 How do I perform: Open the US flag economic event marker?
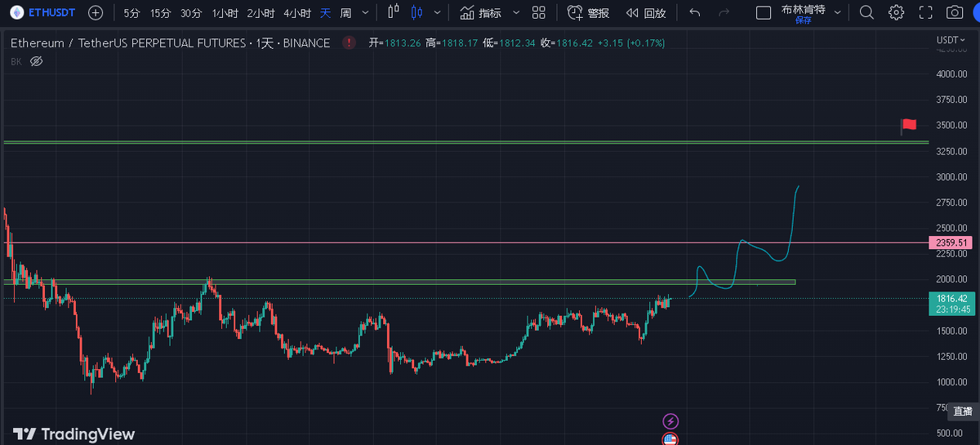(670, 439)
